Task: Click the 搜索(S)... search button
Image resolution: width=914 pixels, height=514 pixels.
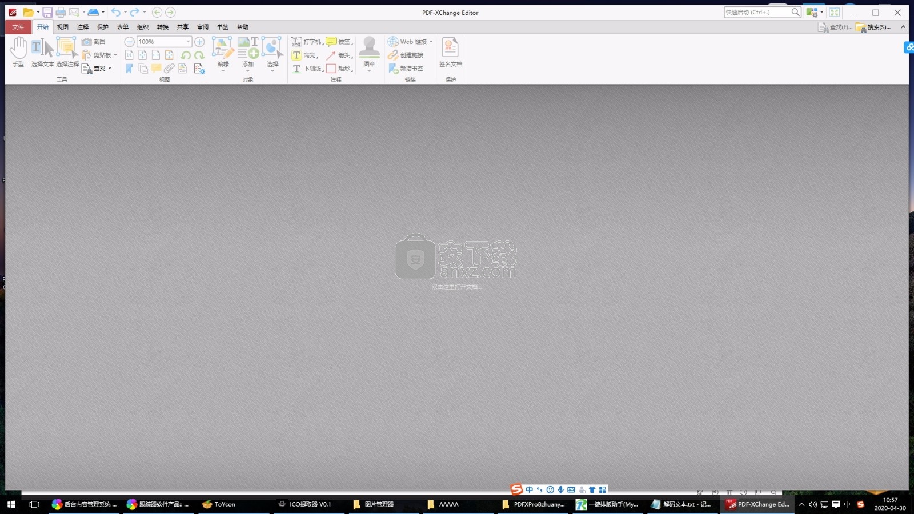Action: click(873, 27)
